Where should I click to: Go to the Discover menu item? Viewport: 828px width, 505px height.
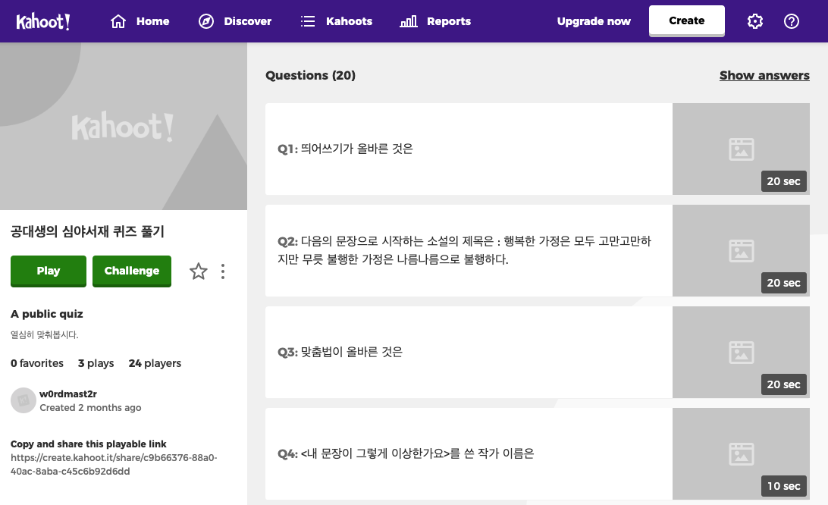235,21
